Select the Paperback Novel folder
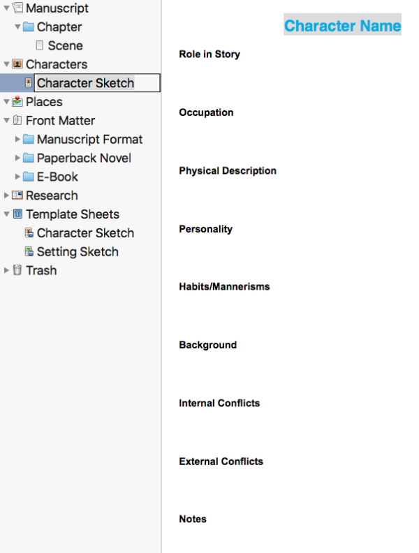This screenshot has height=553, width=419. (84, 158)
